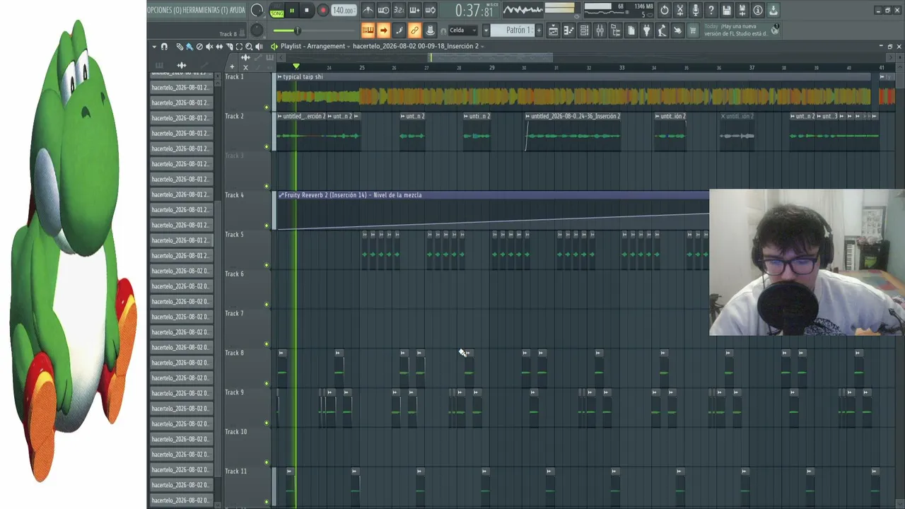
Task: Select the playlist Playback speaker tool
Action: click(259, 47)
